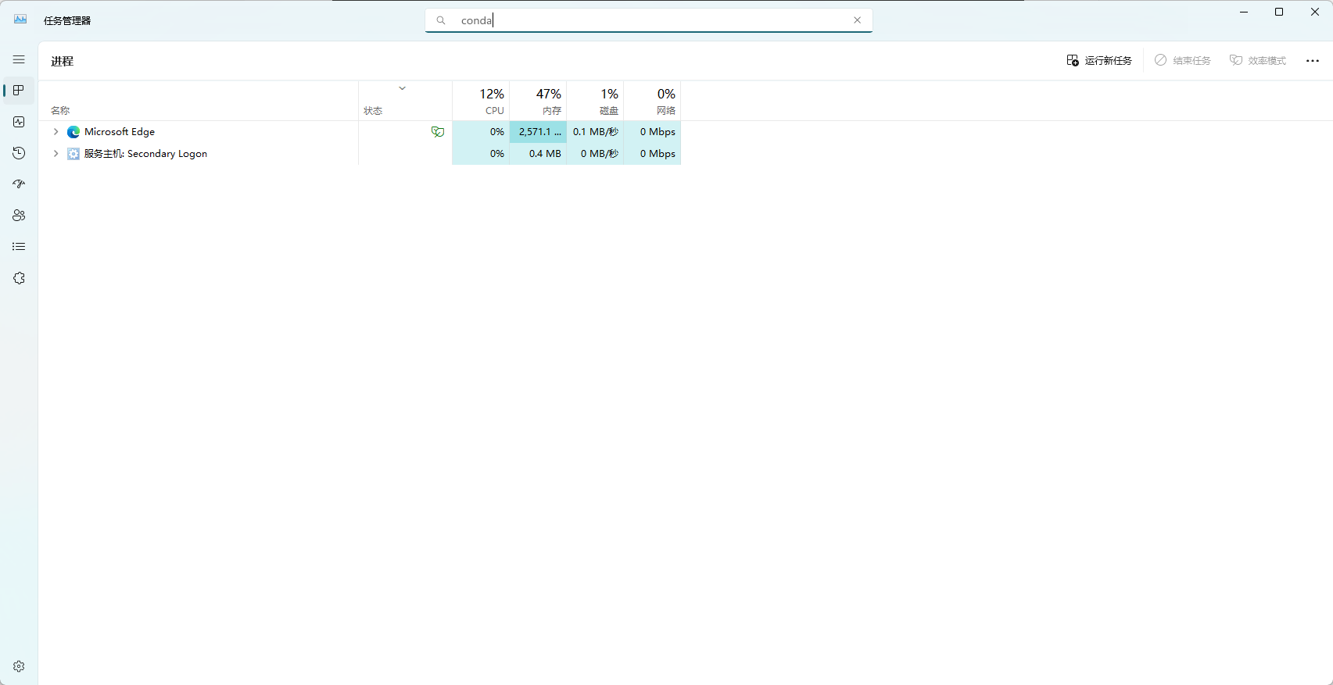Expand the Secondary Logon service host group

(56, 154)
